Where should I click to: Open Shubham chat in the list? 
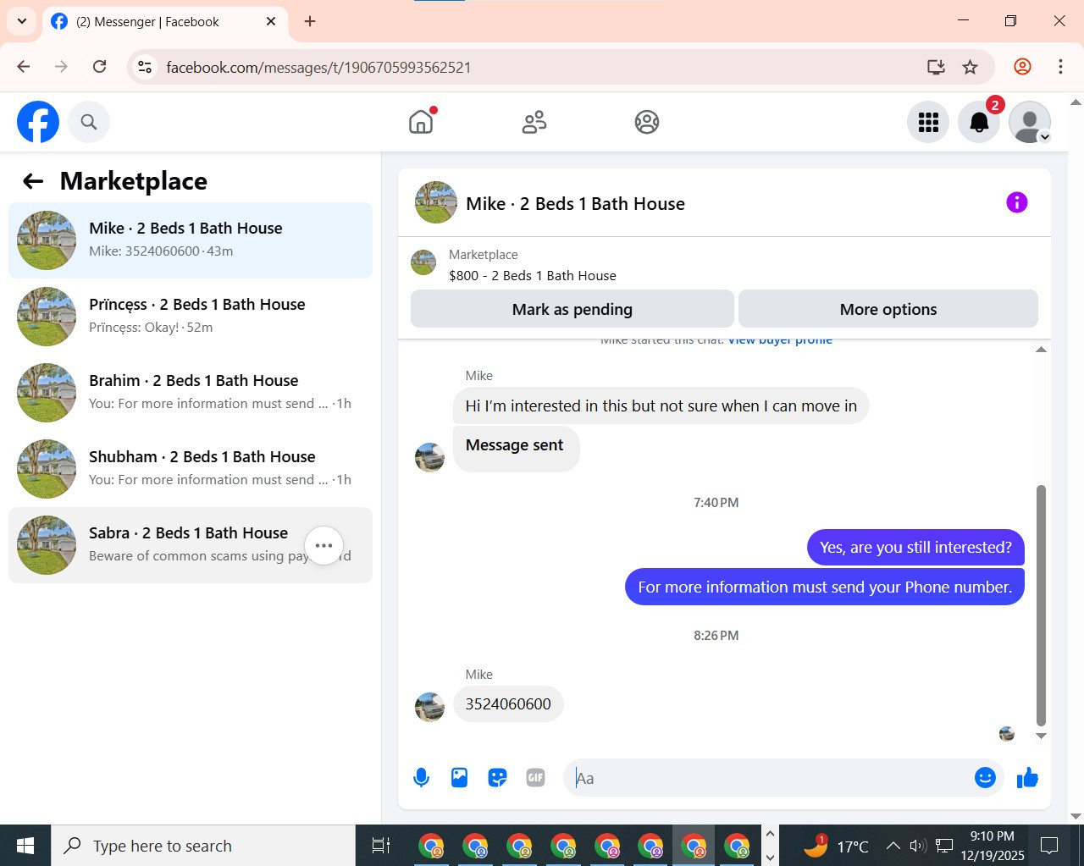coord(191,469)
